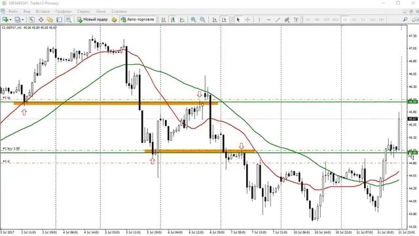
Task: Expand the New Chart dropdown arrow
Action: (x=10, y=20)
